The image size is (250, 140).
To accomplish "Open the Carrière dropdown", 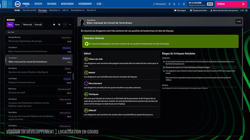I will pyautogui.click(x=91, y=10).
